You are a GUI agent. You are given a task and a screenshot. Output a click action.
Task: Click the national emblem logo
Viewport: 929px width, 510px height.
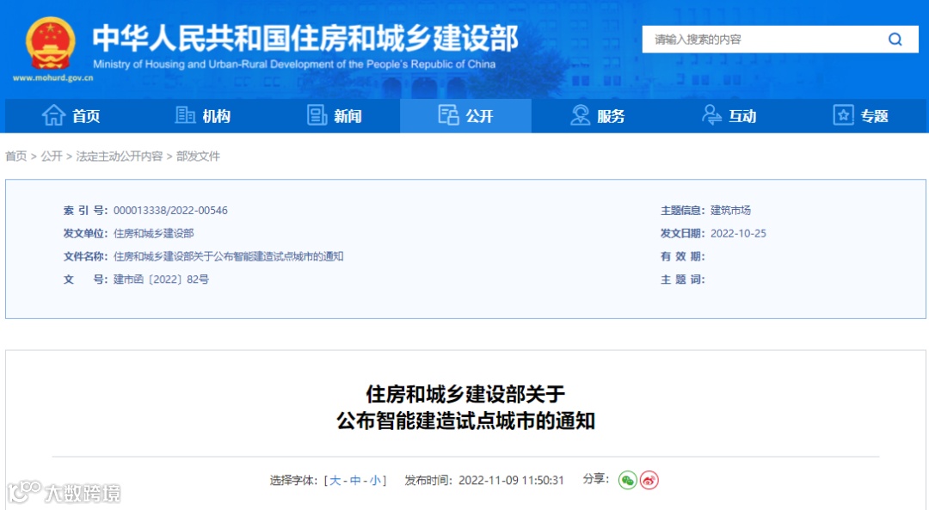tap(51, 43)
